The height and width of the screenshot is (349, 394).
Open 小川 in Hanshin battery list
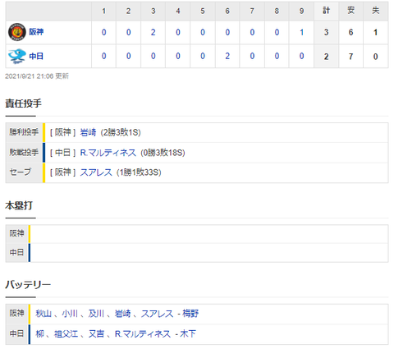tap(70, 314)
